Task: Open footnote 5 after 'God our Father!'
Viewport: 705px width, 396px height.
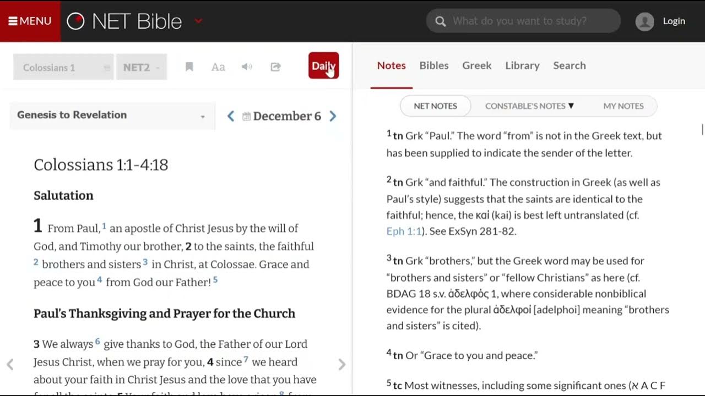Action: tap(215, 280)
